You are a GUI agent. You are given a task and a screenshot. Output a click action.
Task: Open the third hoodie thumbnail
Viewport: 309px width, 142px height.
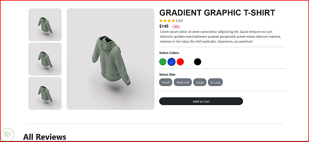[x=45, y=93]
